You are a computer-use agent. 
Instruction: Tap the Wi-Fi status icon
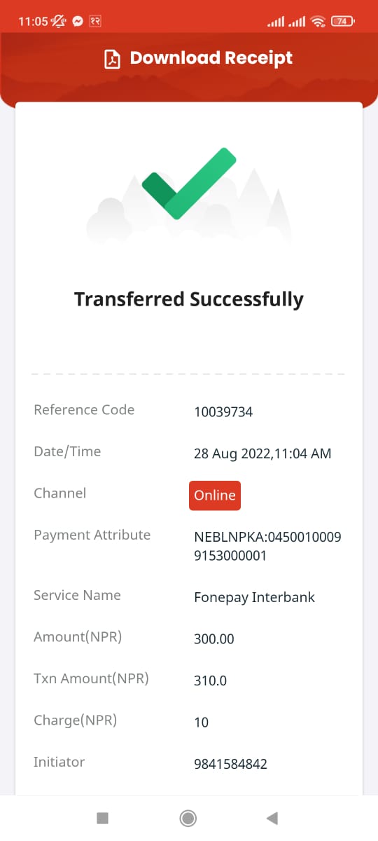(318, 21)
